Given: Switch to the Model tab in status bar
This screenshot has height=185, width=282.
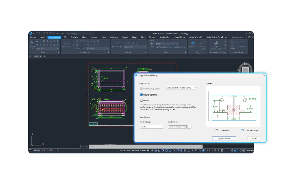Looking at the screenshot, I should 37,150.
